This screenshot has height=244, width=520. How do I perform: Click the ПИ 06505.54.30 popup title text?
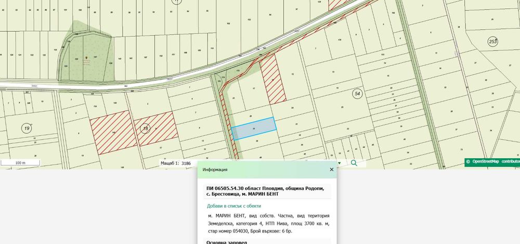(x=265, y=191)
